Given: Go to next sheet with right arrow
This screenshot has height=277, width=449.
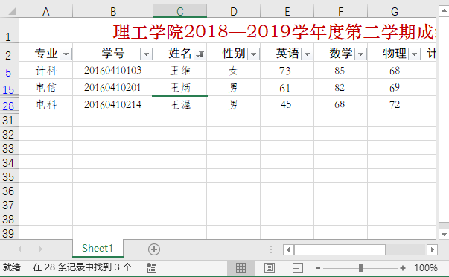Looking at the screenshot, I should pos(41,249).
